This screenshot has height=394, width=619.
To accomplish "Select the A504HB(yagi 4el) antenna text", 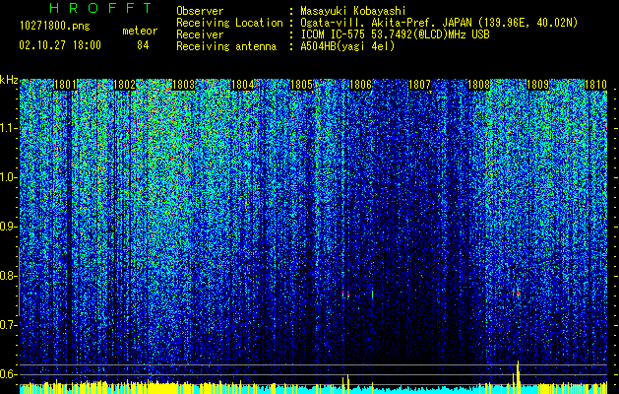I will click(x=347, y=46).
